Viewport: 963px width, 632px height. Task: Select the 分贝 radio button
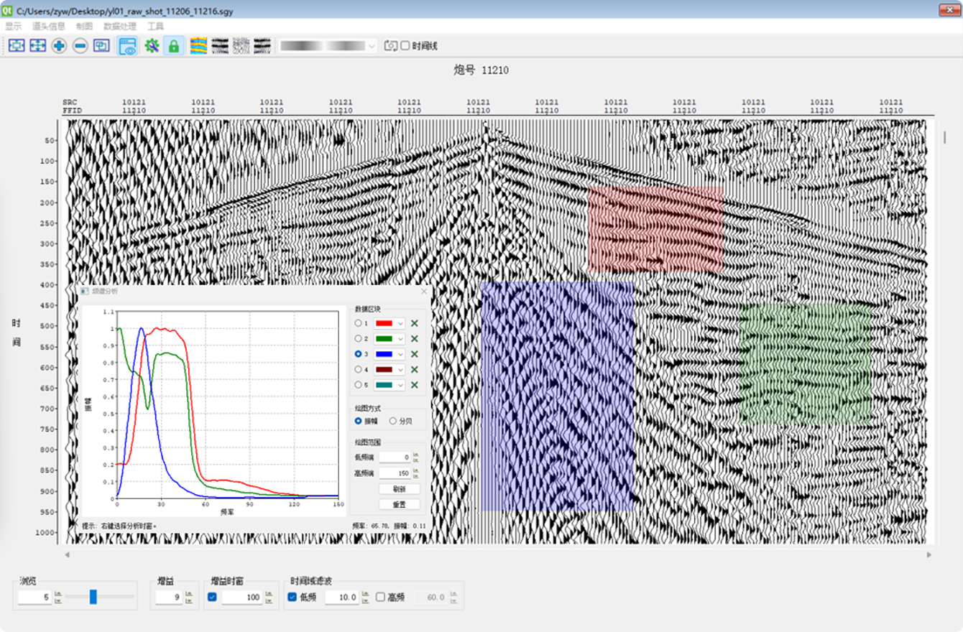click(x=392, y=421)
